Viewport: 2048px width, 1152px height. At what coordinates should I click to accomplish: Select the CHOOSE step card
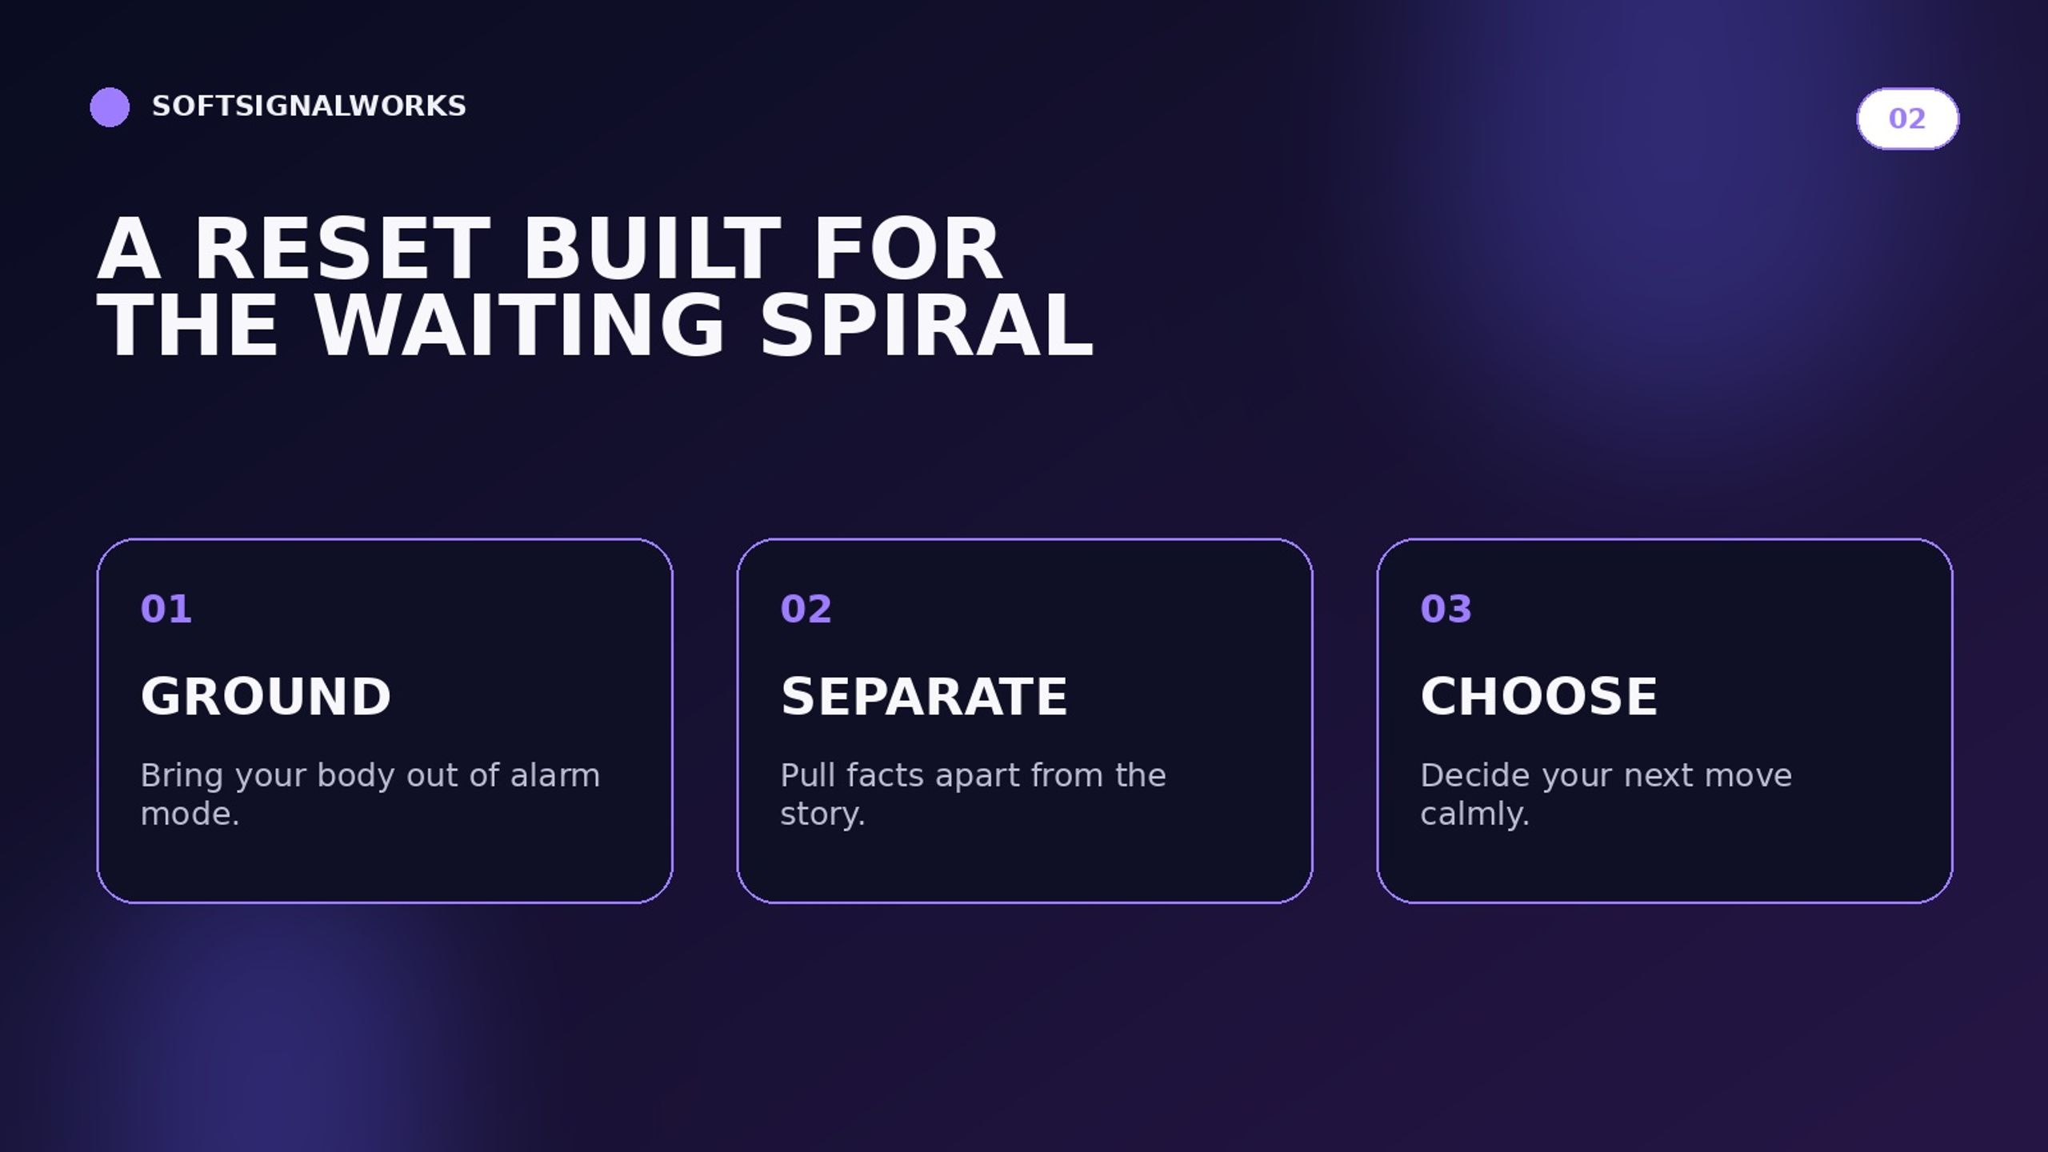coord(1665,721)
